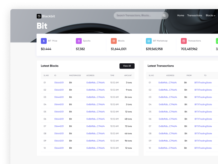Expand the Blocks dropdown menu
Screen dimensions: 218x164
click(x=211, y=16)
